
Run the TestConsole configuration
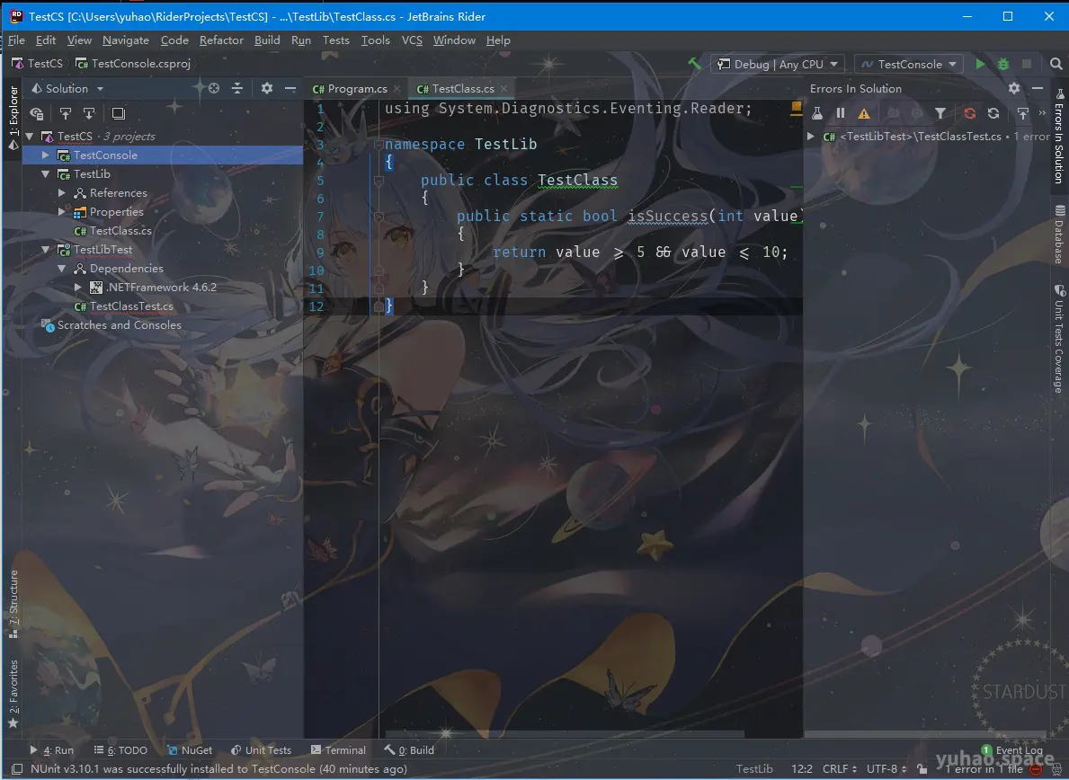980,64
